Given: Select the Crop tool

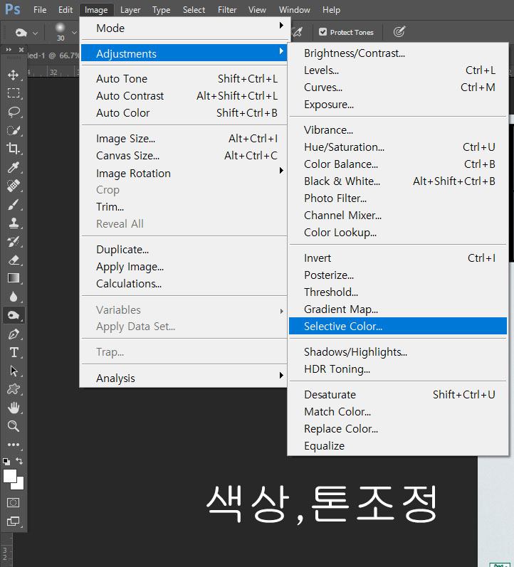Looking at the screenshot, I should click(14, 149).
